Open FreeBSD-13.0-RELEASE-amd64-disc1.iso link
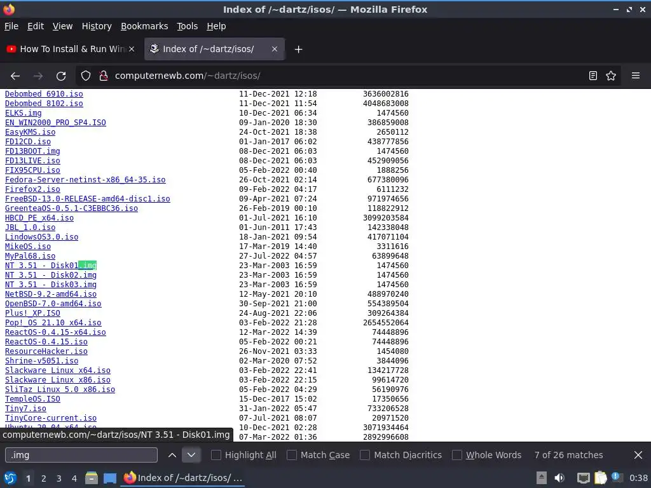Image resolution: width=651 pixels, height=488 pixels. [88, 199]
